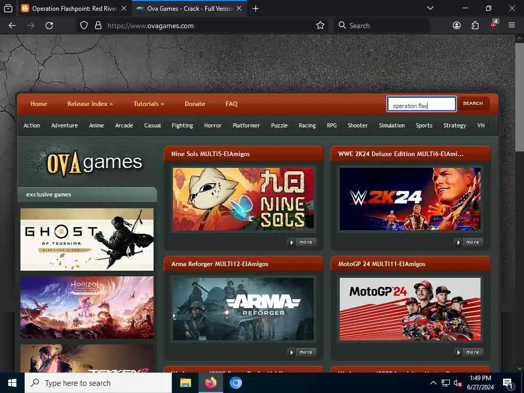Open the Horizon exclusive game thumbnail

point(87,308)
